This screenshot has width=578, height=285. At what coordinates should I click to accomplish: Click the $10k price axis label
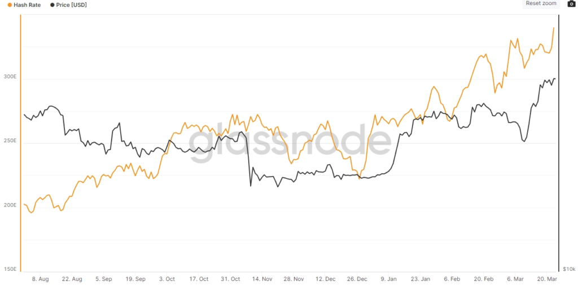click(569, 269)
